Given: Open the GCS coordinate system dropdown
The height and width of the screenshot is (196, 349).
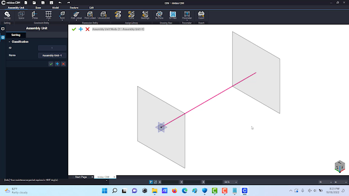Looking at the screenshot, I should 230,182.
